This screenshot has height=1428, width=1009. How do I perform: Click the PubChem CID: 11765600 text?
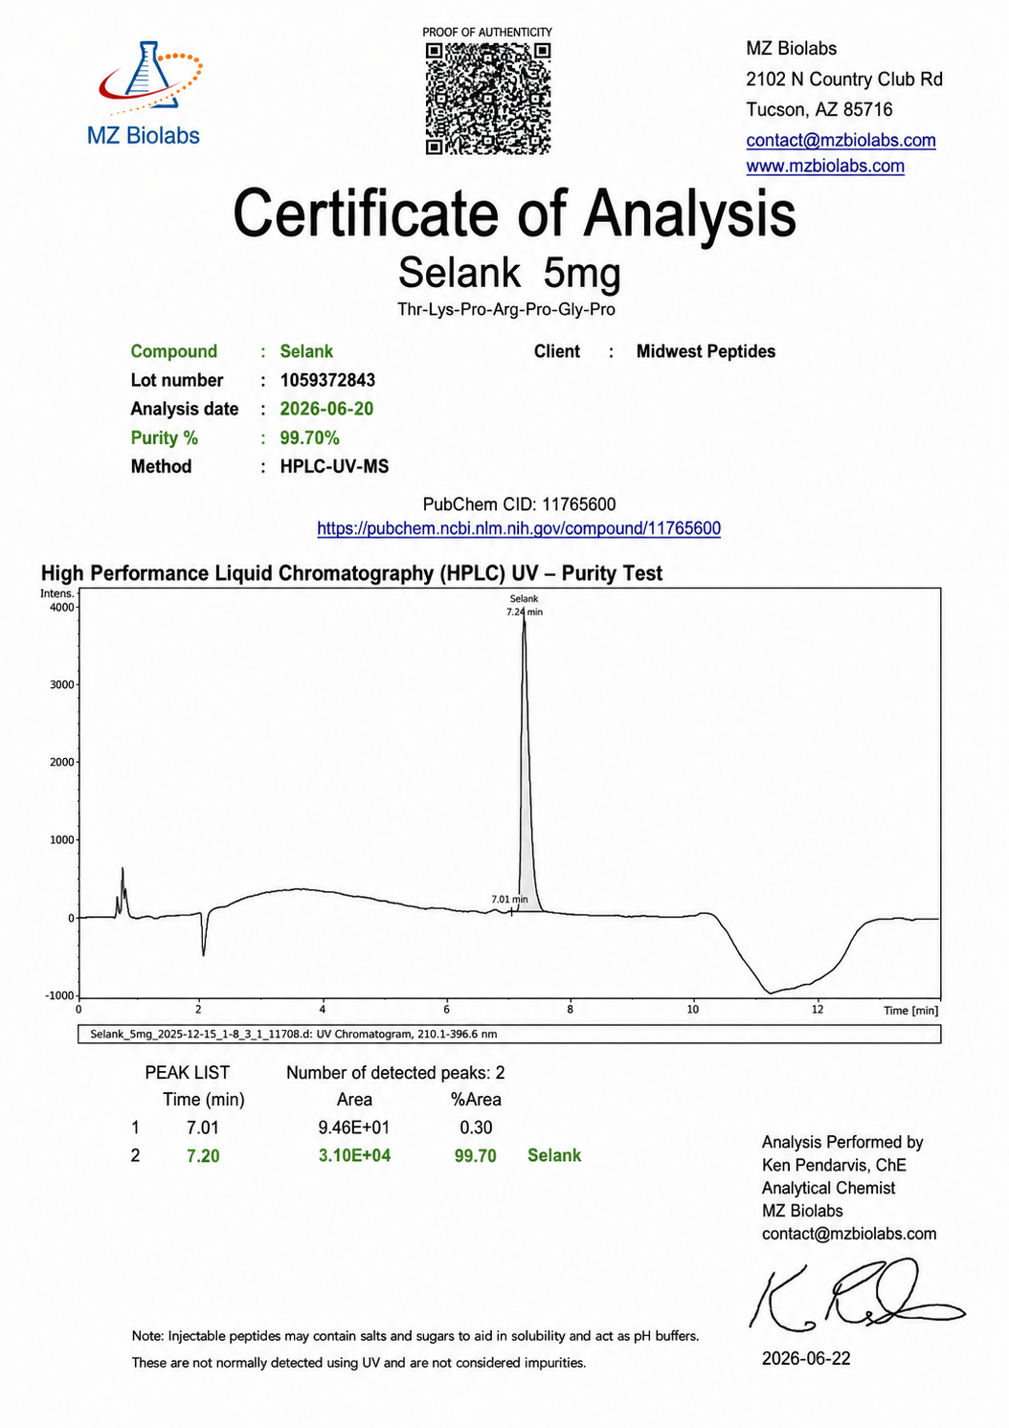(x=519, y=504)
